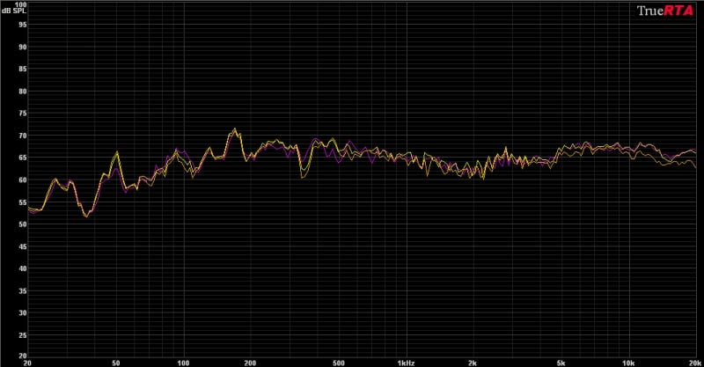The width and height of the screenshot is (704, 367).
Task: Click the TrueRTA logo
Action: (666, 11)
